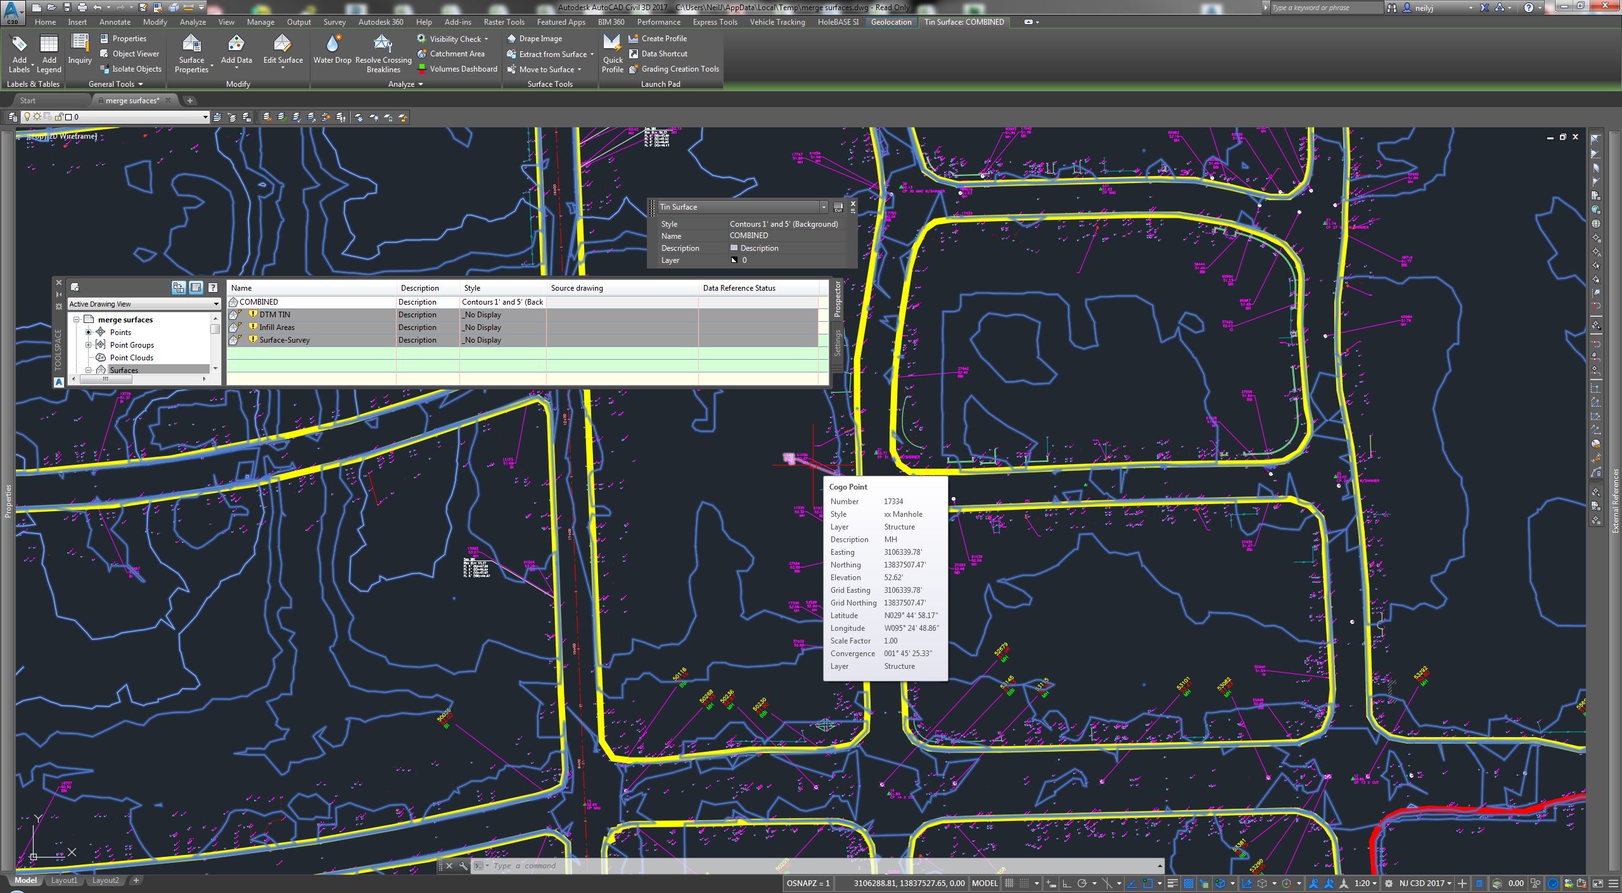Open the annotation scale 1:20 dropdown

point(1365,883)
